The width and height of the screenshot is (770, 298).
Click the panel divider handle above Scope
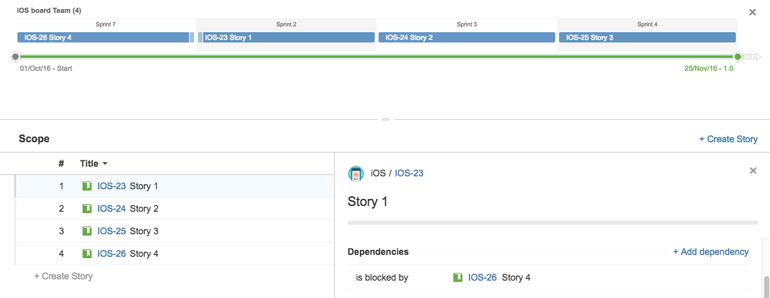coord(386,119)
